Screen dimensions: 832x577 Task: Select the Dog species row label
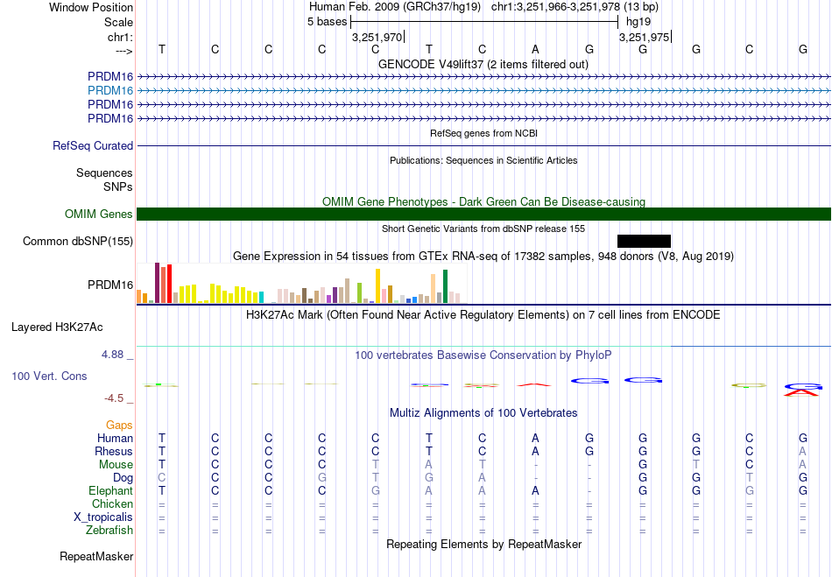(123, 478)
